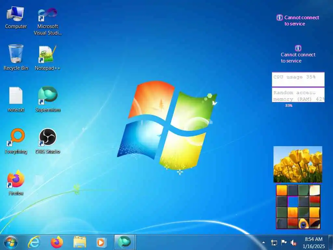Click the info icon on the lower gadget
Image resolution: width=333 pixels, height=250 pixels.
click(x=298, y=48)
